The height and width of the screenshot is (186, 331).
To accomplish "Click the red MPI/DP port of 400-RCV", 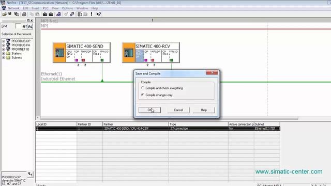I will [x=153, y=60].
